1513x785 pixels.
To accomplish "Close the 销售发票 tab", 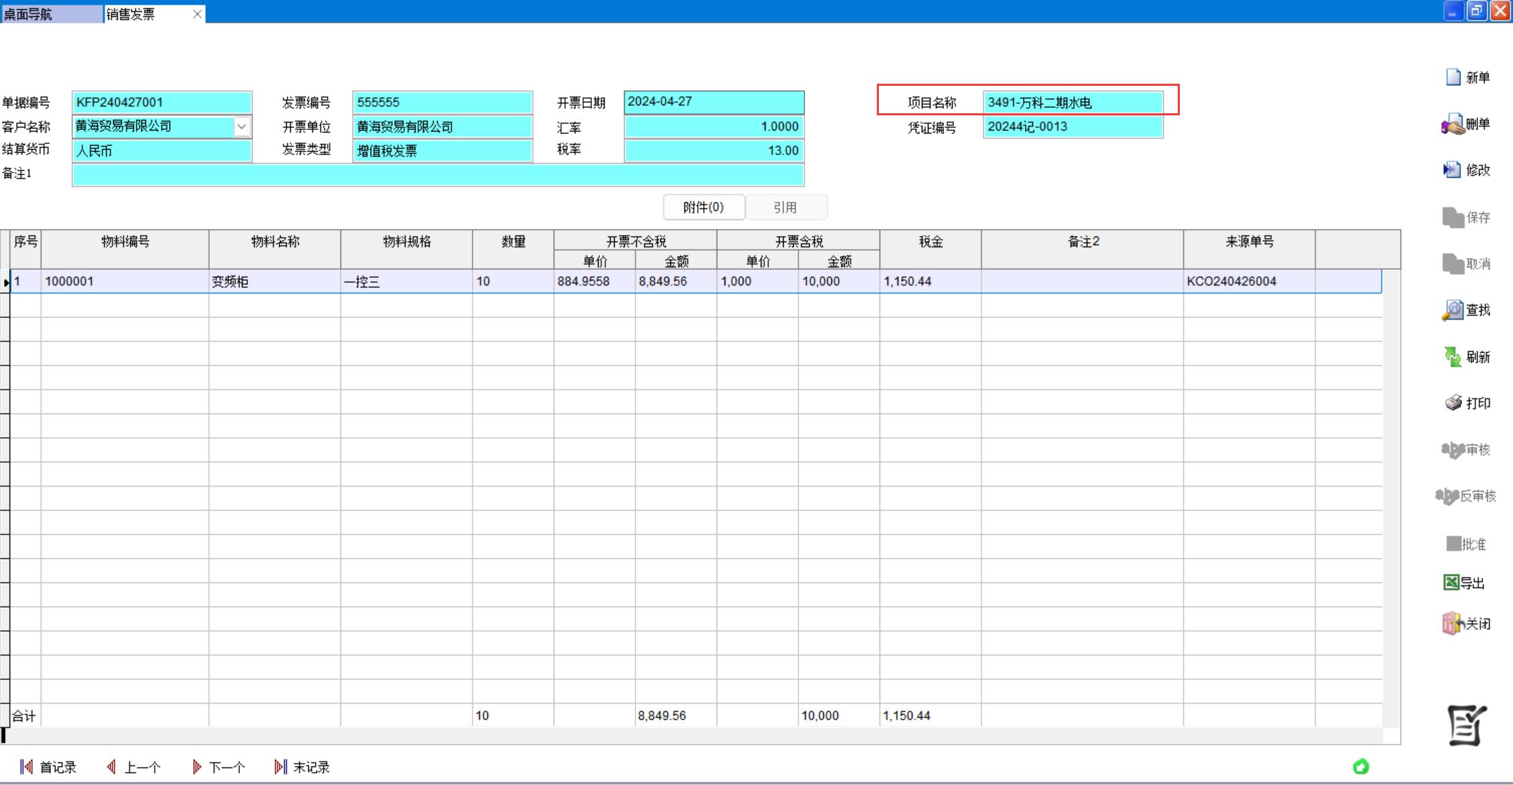I will pyautogui.click(x=197, y=14).
